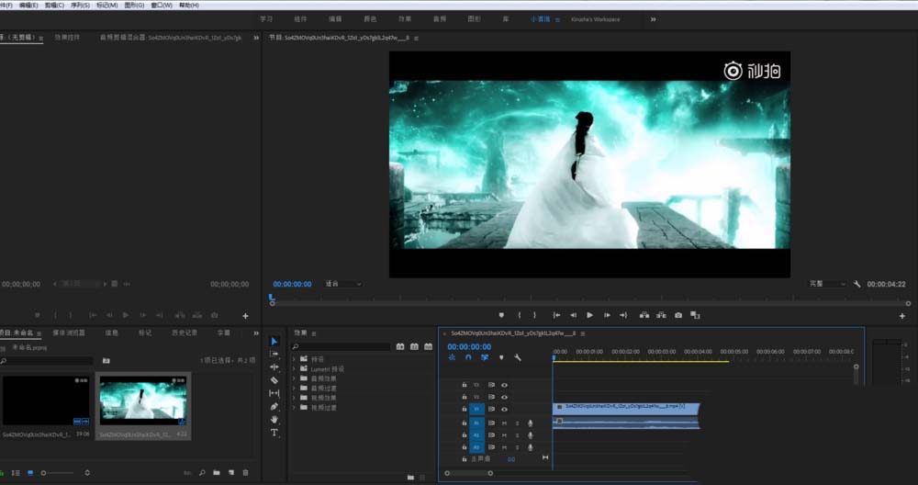Click the new bin folder icon in the project panel

(217, 473)
